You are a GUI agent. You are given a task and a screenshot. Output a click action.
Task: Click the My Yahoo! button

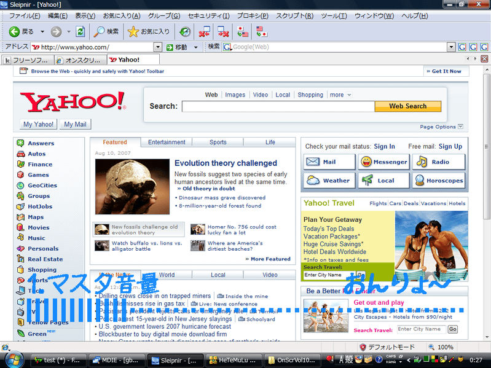[x=38, y=124]
